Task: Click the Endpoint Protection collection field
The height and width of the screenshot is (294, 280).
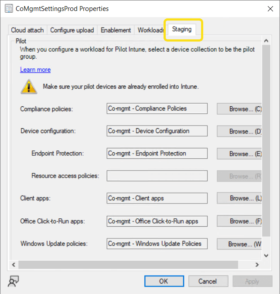Action: pyautogui.click(x=157, y=154)
